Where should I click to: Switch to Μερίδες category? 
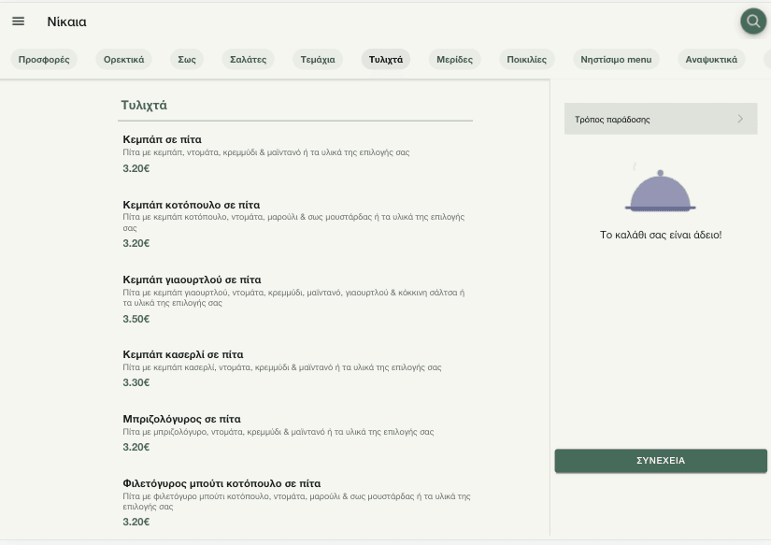click(455, 60)
